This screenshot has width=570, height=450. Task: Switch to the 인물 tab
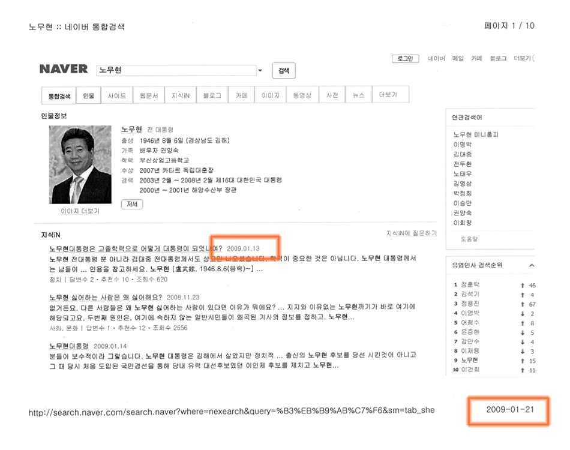[89, 95]
